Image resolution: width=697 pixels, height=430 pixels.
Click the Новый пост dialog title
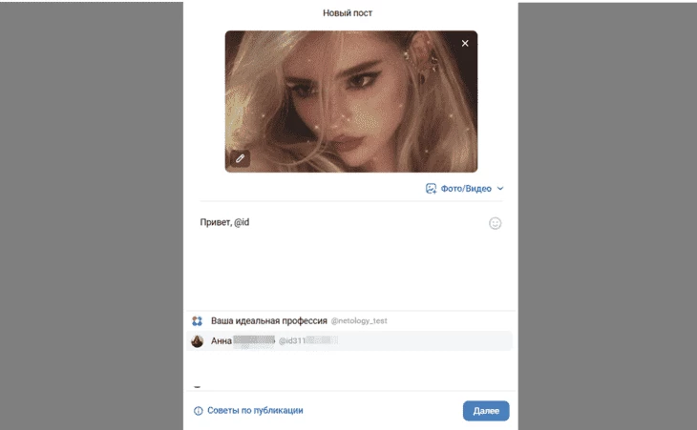pos(348,13)
